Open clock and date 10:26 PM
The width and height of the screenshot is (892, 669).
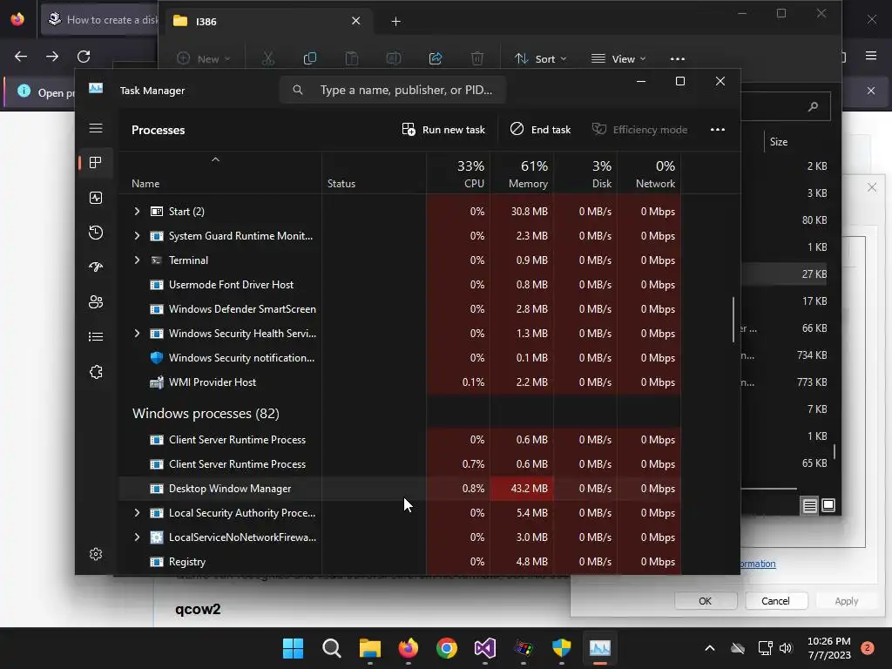829,648
